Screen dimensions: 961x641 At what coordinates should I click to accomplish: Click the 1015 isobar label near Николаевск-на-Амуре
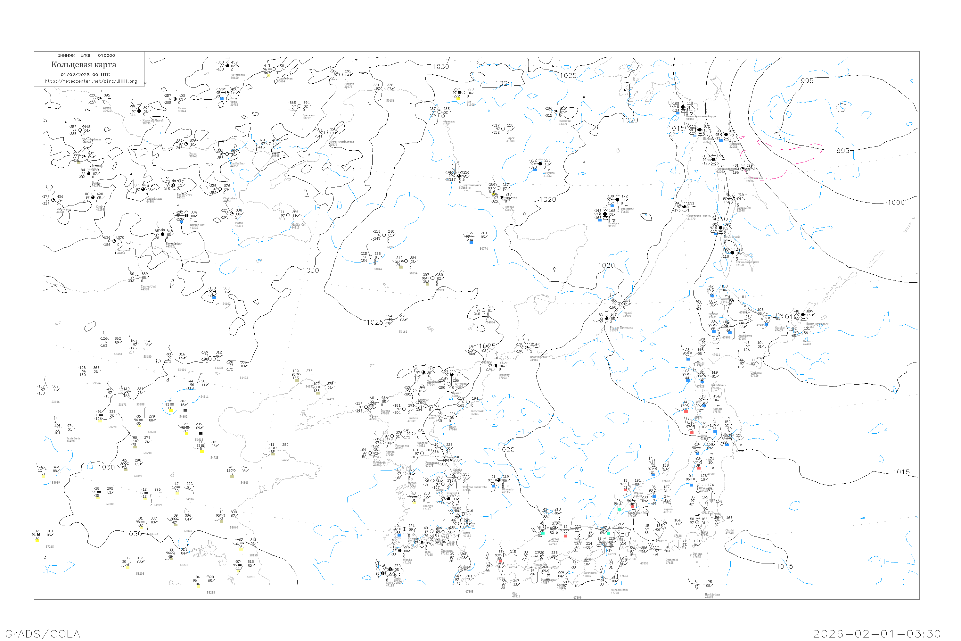(x=676, y=129)
